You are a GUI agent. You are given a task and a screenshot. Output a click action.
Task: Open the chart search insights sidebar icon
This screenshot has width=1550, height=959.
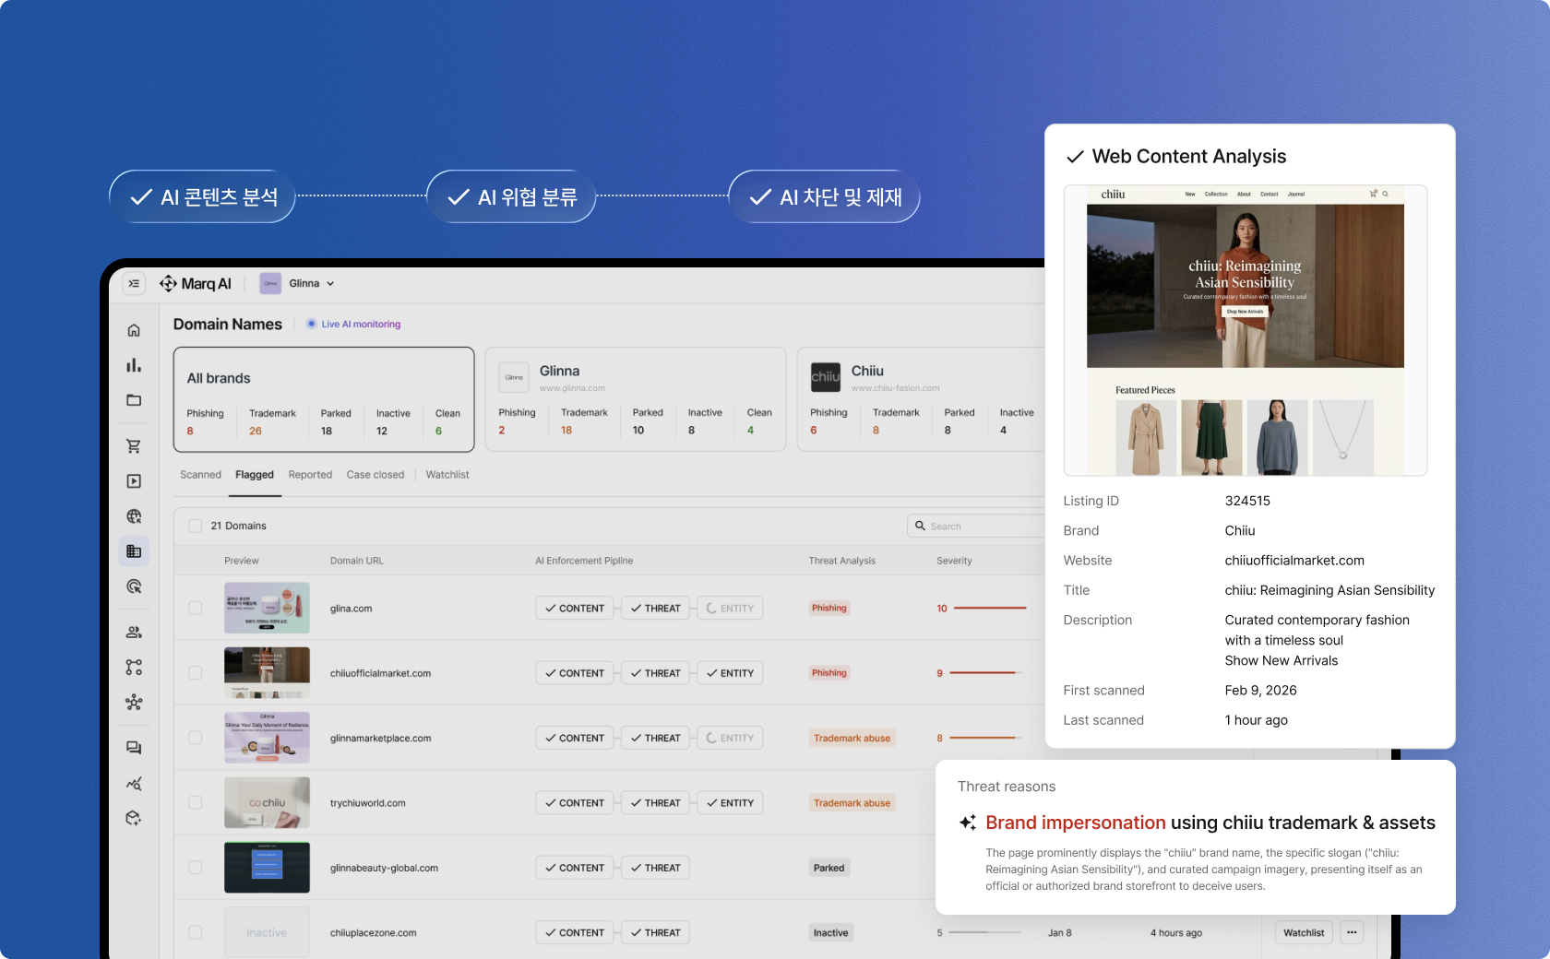tap(134, 784)
